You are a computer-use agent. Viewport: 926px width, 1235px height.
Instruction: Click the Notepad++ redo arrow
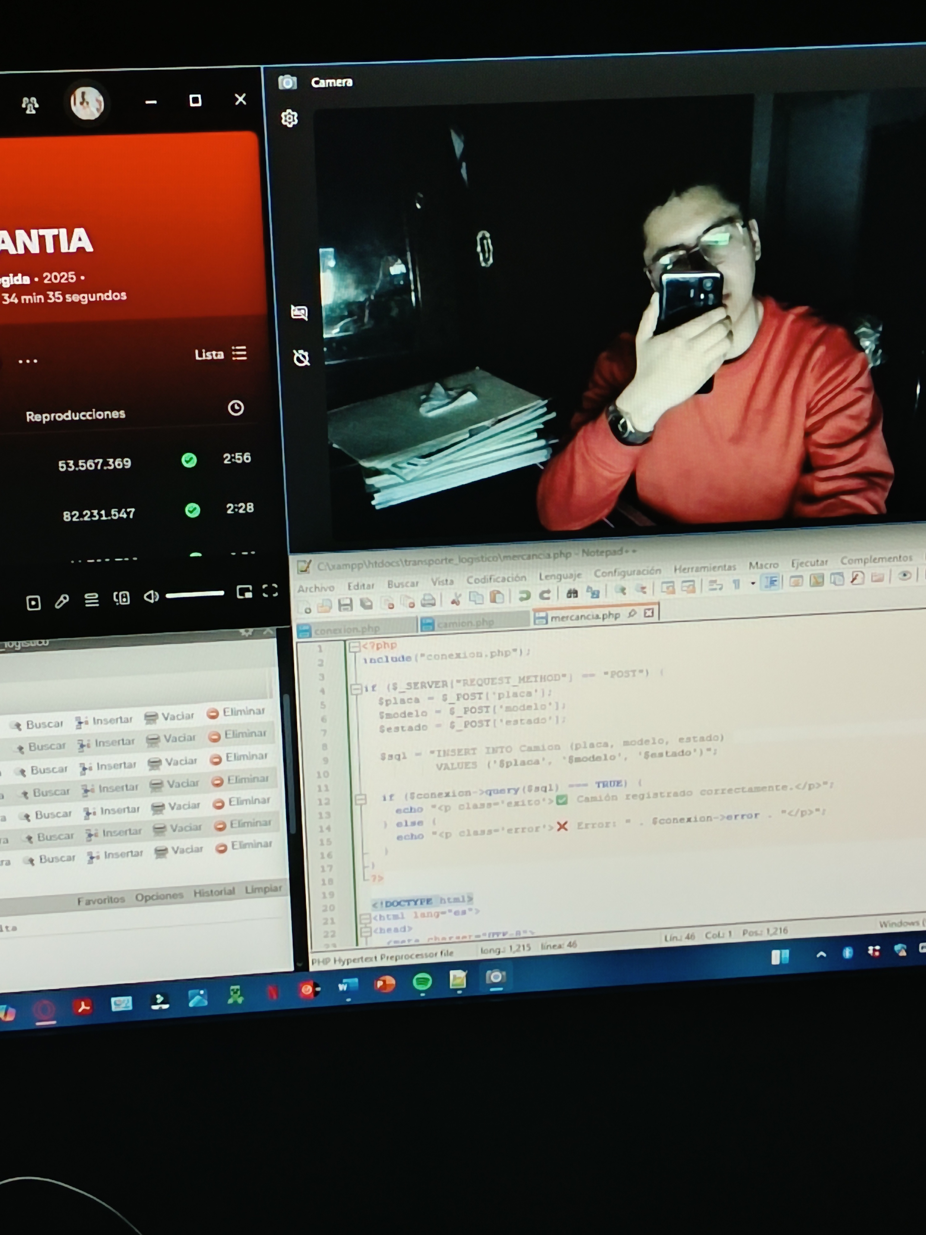545,595
